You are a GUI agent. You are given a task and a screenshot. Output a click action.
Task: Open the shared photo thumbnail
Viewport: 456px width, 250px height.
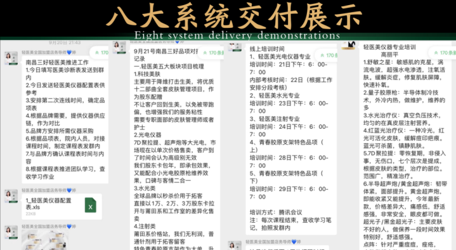tap(45, 240)
